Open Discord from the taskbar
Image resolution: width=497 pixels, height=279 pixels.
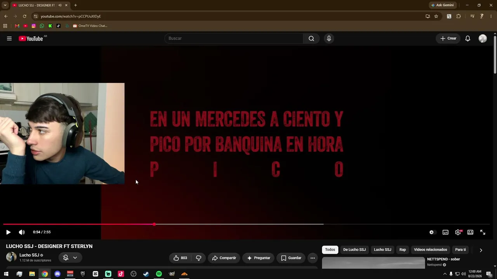click(57, 274)
